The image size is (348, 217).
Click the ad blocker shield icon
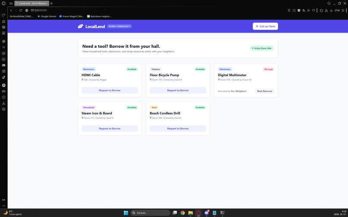pos(299,10)
